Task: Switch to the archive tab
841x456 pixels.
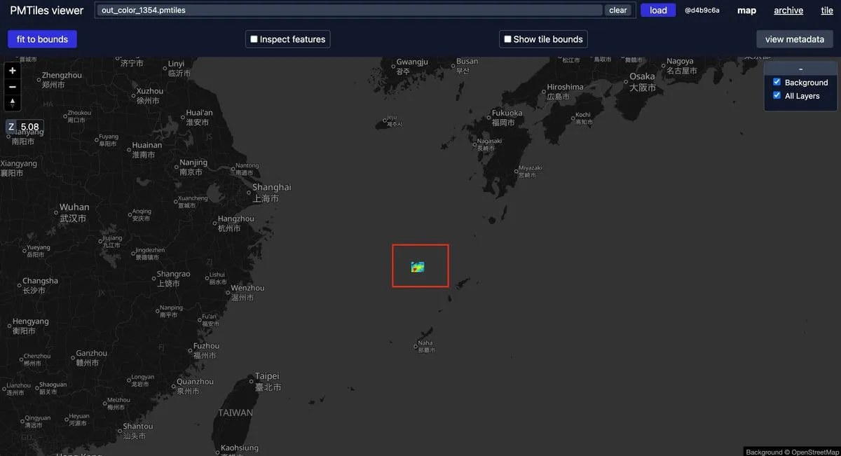Action: tap(788, 11)
